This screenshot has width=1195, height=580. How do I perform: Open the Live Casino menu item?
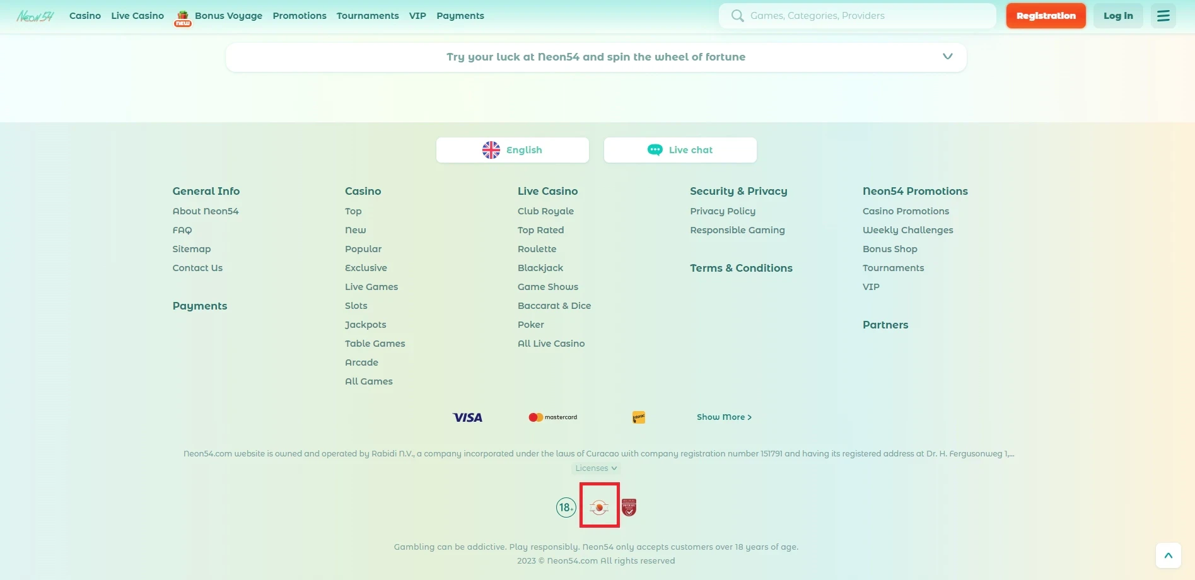tap(137, 16)
